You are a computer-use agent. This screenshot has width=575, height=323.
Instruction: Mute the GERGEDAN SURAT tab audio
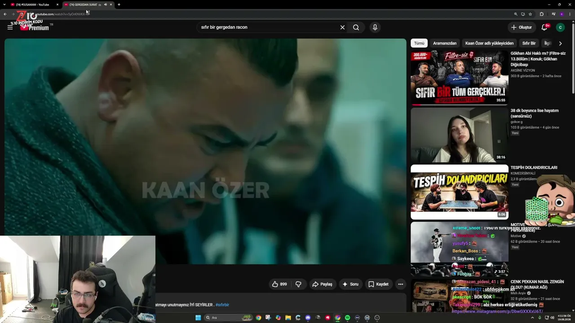coord(105,4)
